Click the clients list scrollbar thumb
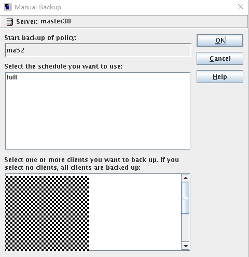Viewport: 249px width, 257px height. [186, 198]
